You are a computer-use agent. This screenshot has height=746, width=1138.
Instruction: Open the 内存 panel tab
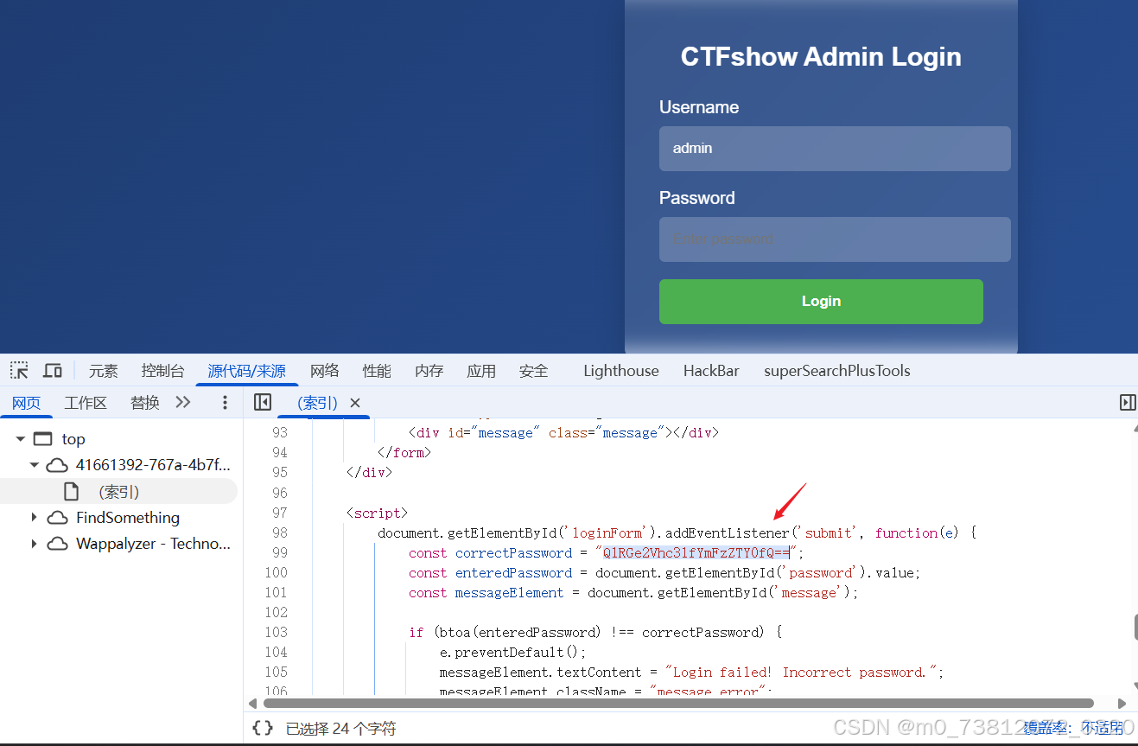pos(429,371)
